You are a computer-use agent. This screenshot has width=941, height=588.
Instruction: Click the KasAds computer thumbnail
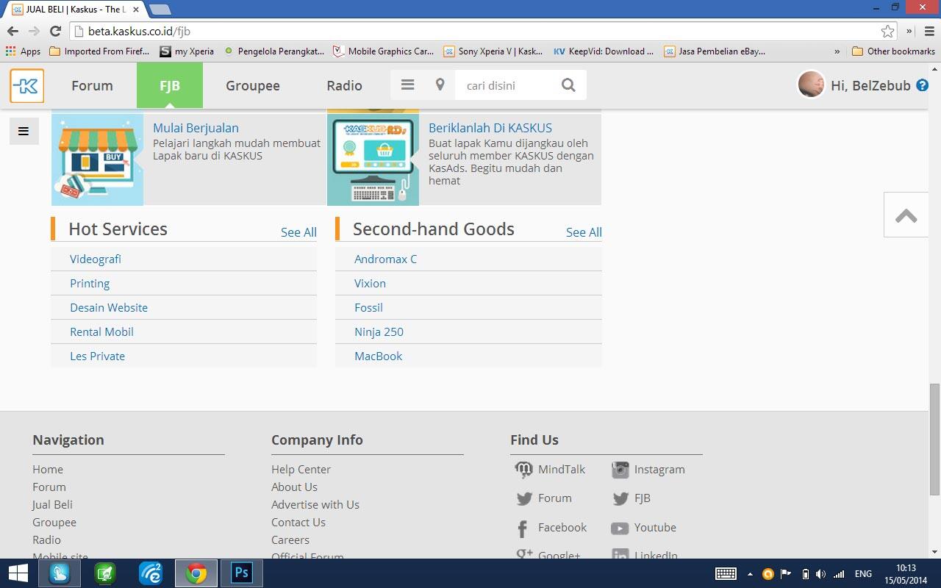coord(373,159)
